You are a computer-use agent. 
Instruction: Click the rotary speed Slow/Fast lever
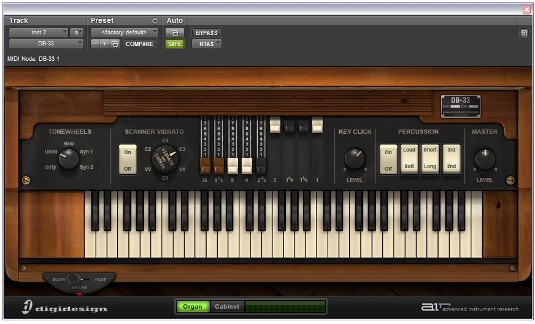click(73, 278)
